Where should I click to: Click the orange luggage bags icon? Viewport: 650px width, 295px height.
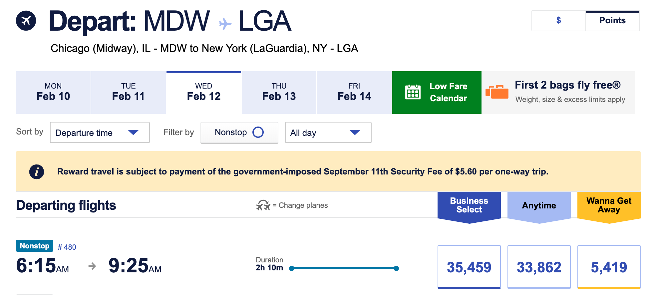pos(497,92)
